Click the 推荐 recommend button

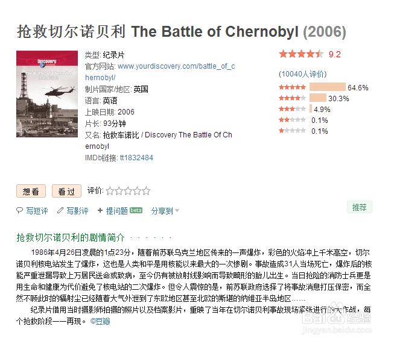tap(360, 207)
